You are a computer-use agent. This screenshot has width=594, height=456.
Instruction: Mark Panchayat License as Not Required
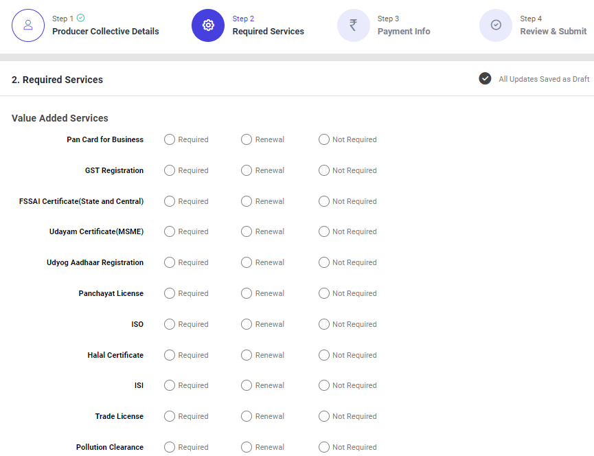tap(324, 293)
